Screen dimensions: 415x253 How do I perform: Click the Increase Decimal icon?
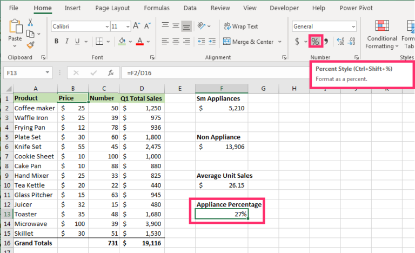click(340, 42)
